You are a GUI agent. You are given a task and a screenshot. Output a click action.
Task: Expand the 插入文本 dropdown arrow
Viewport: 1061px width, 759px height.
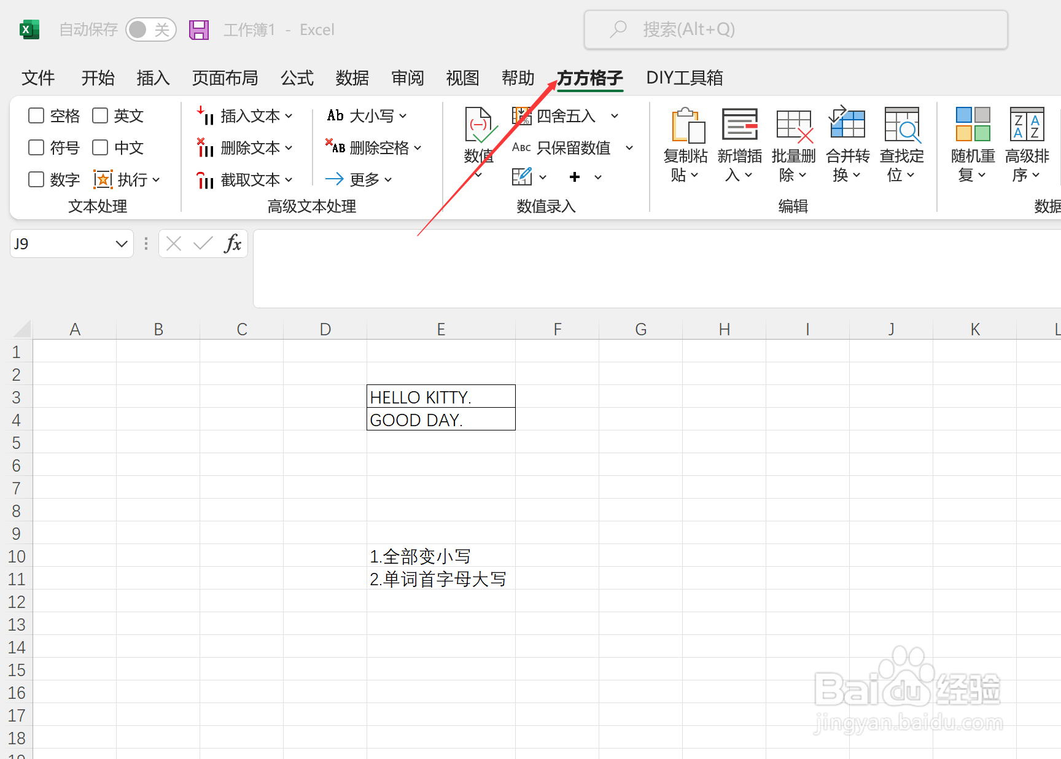pyautogui.click(x=289, y=116)
